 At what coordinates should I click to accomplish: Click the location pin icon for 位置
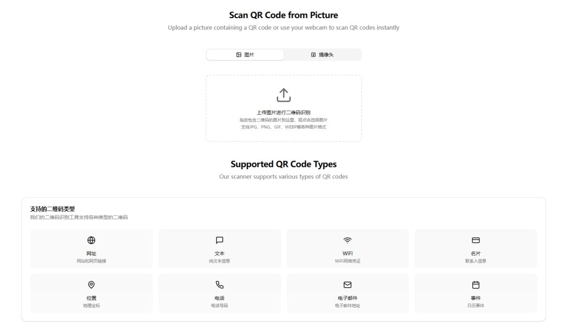click(91, 285)
